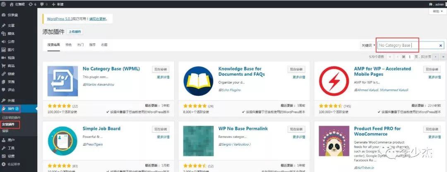Open the Help (帮助) dropdown
The width and height of the screenshot is (447, 172).
437,12
